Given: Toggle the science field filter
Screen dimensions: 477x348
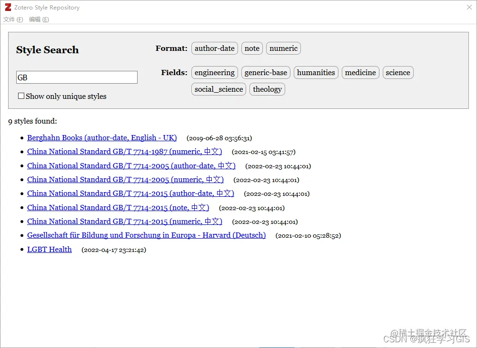Looking at the screenshot, I should pos(398,73).
